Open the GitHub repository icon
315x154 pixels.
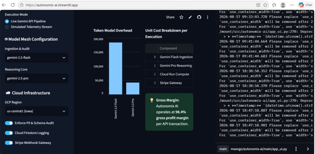tap(199, 17)
